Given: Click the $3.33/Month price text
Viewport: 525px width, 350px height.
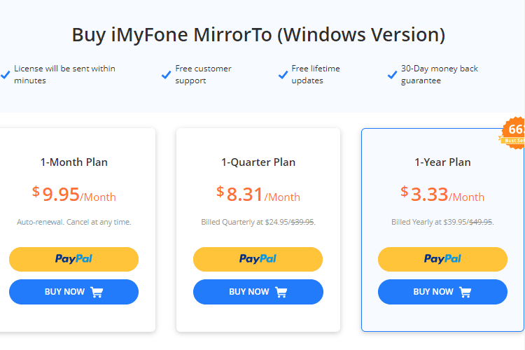Looking at the screenshot, I should 442,194.
